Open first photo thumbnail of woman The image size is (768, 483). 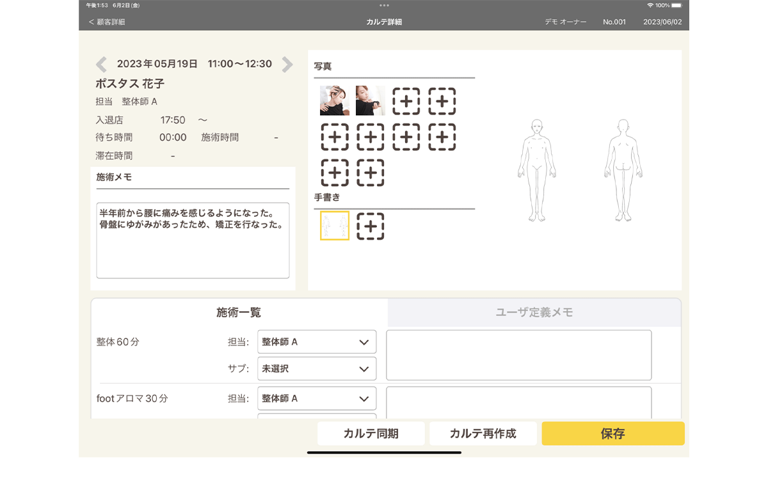tap(335, 100)
